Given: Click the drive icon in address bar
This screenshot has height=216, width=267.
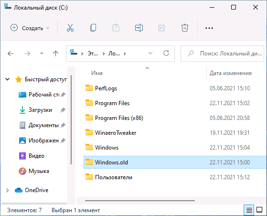Looking at the screenshot, I should (74, 53).
